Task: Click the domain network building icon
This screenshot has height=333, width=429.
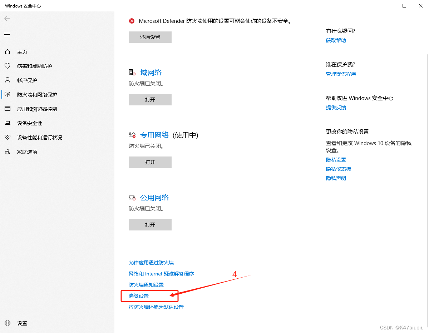Action: coord(132,73)
